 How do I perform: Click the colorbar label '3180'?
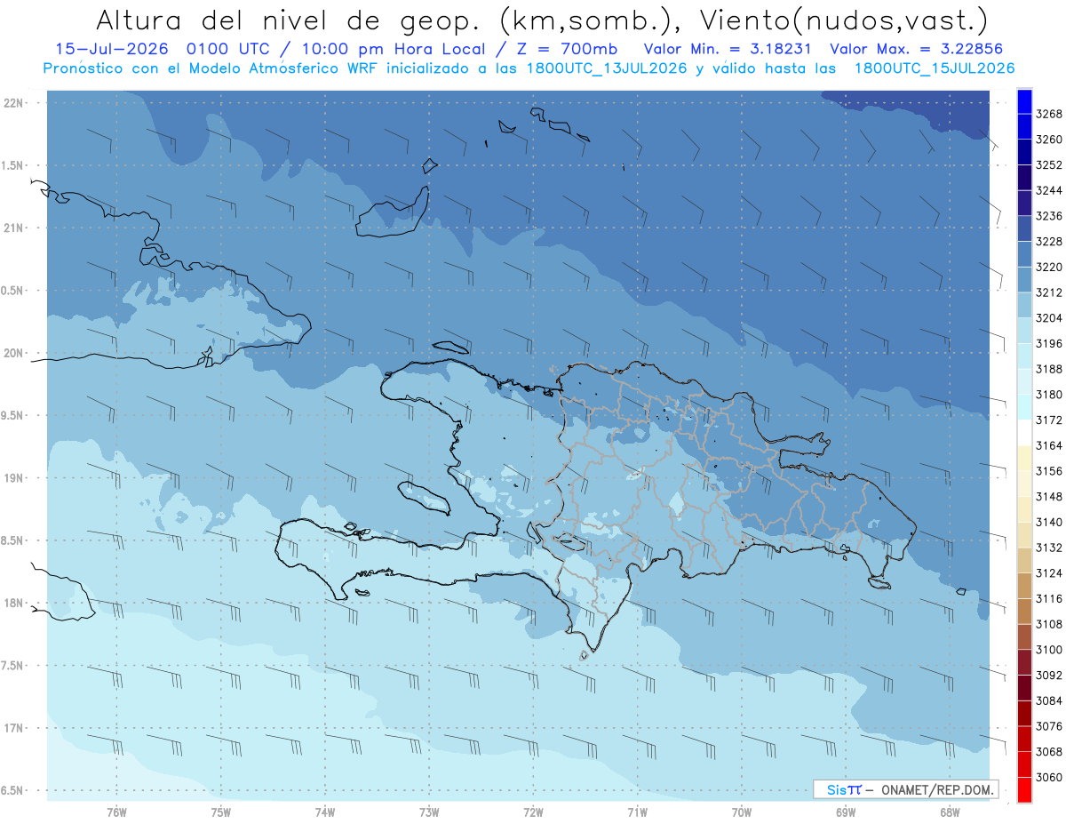(1048, 395)
